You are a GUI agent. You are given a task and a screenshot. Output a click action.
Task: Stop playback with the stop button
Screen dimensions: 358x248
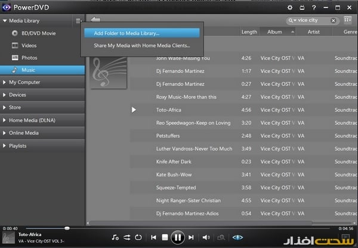(165, 237)
